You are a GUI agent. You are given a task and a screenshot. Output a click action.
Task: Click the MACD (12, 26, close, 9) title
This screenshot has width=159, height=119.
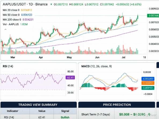(x=97, y=66)
